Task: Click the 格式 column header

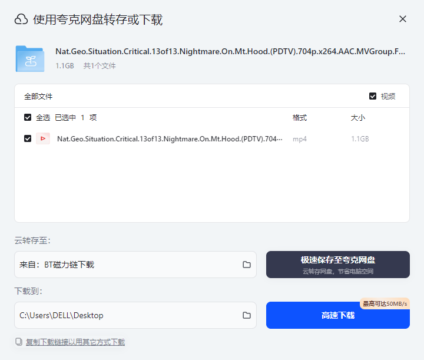Action: point(300,118)
